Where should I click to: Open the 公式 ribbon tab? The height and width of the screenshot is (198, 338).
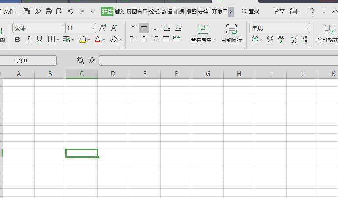[x=155, y=11]
